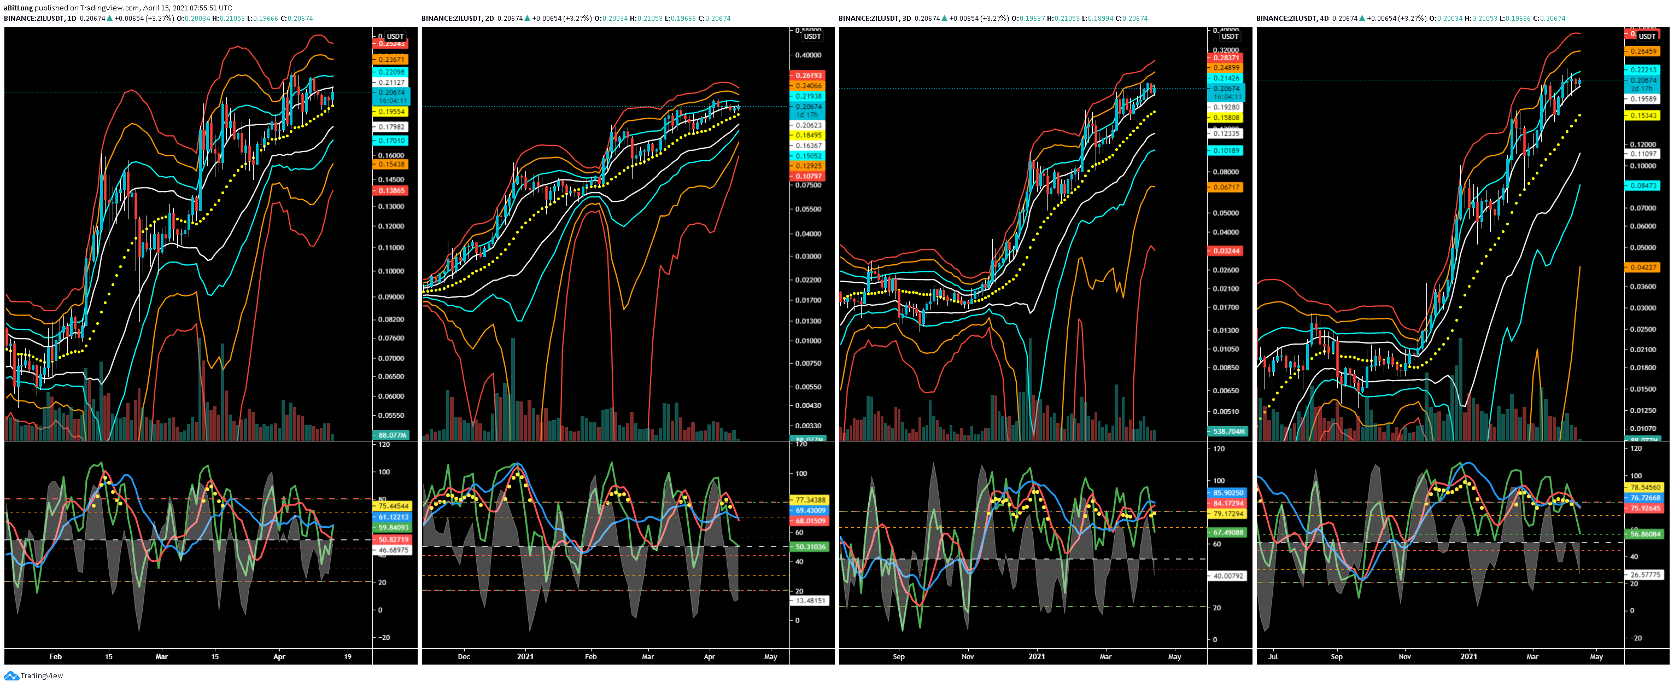This screenshot has height=687, width=1674.
Task: Click the 0.21426 cyan price label
Action: coord(1226,78)
